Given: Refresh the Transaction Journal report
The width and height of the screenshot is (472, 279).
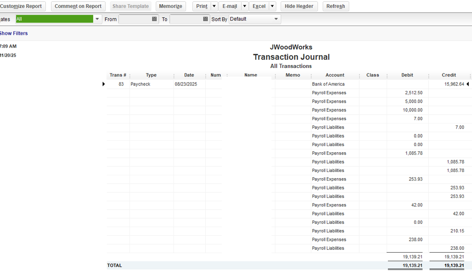Looking at the screenshot, I should coord(335,6).
